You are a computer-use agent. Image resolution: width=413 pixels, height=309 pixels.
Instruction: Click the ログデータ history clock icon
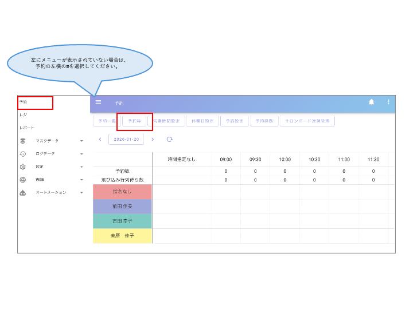tap(23, 154)
